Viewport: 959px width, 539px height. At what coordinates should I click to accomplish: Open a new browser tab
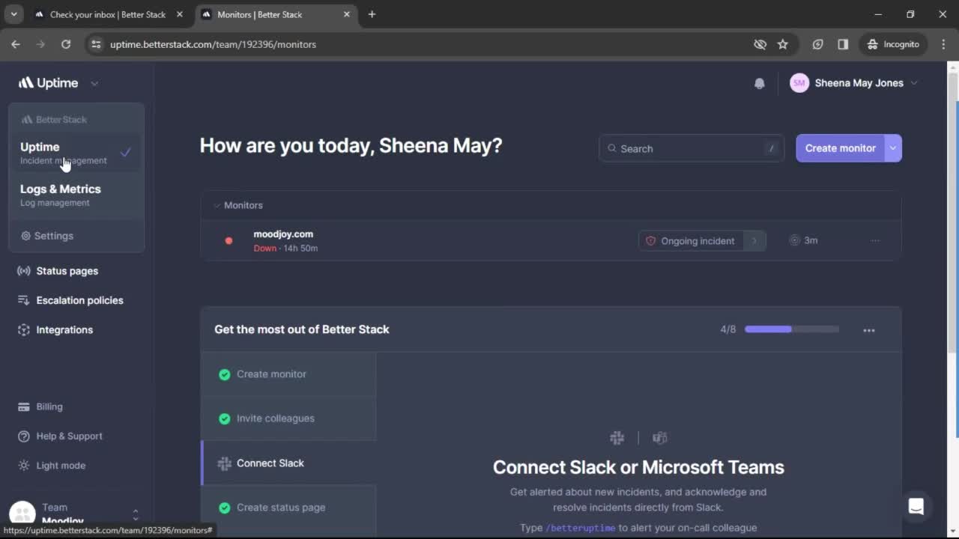pyautogui.click(x=372, y=14)
